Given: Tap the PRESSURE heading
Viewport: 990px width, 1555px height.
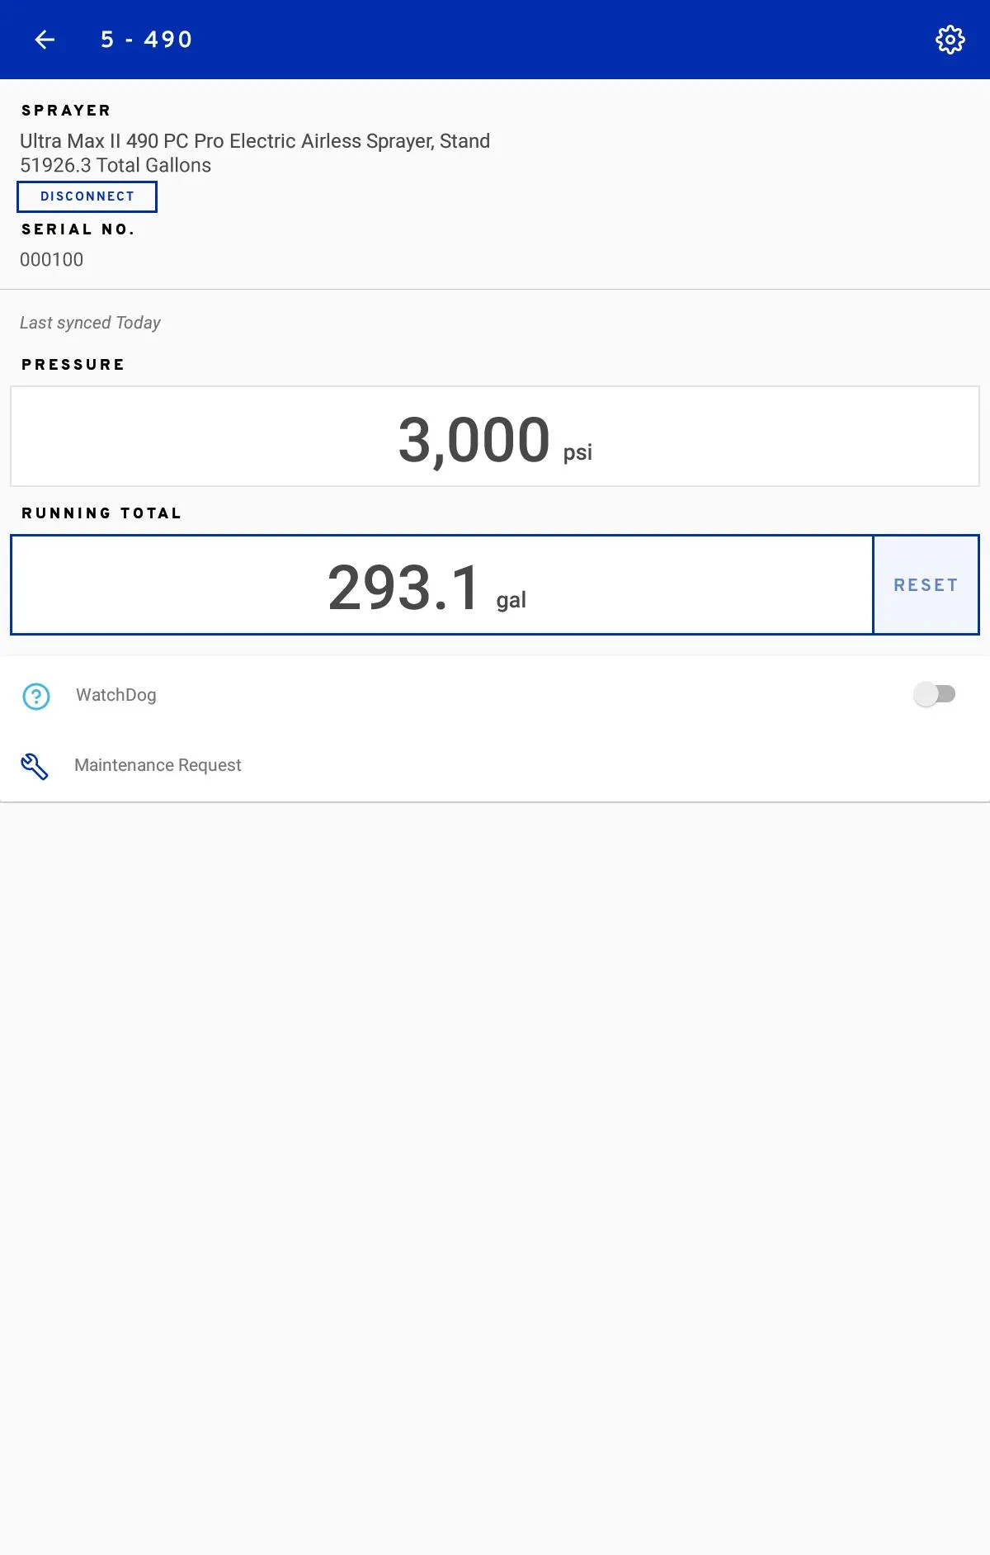Looking at the screenshot, I should click(x=73, y=365).
